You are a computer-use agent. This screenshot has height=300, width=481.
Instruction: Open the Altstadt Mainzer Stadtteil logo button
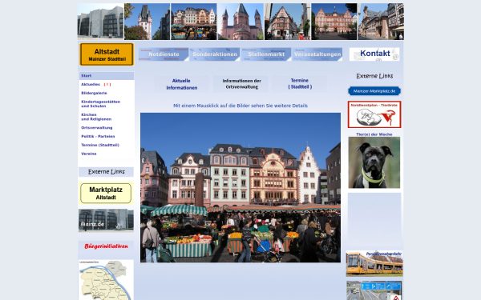[107, 54]
